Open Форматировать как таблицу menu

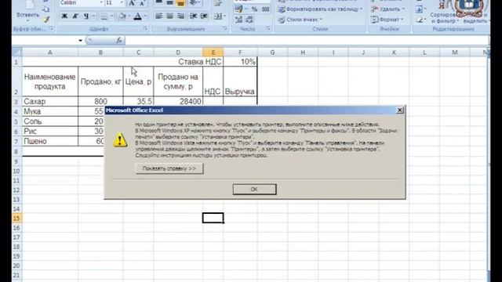click(x=320, y=9)
